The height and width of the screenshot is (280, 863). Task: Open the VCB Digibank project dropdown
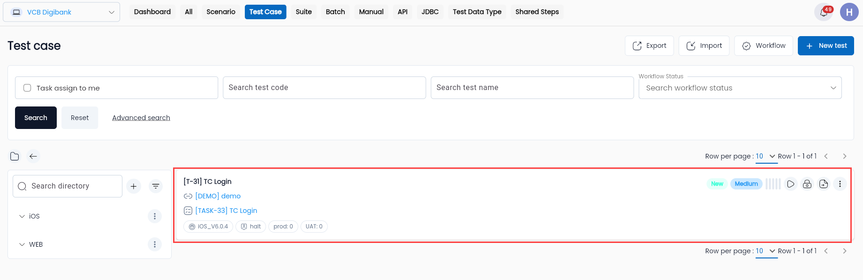(61, 12)
